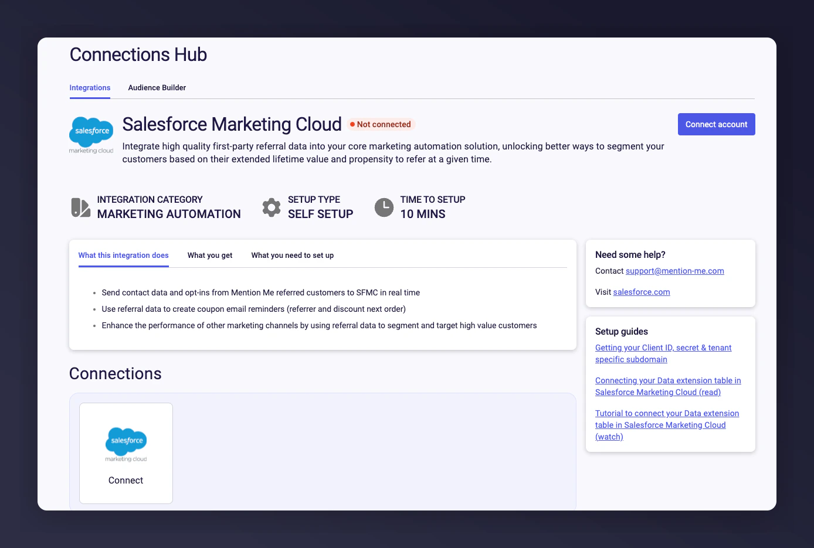814x548 pixels.
Task: Visit the salesforce.com link
Action: point(642,292)
